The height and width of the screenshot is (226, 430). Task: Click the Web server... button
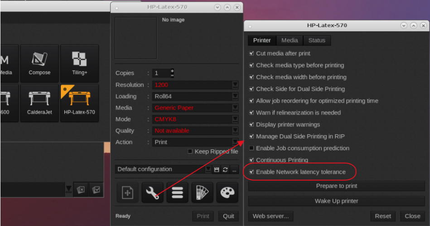coord(271,216)
